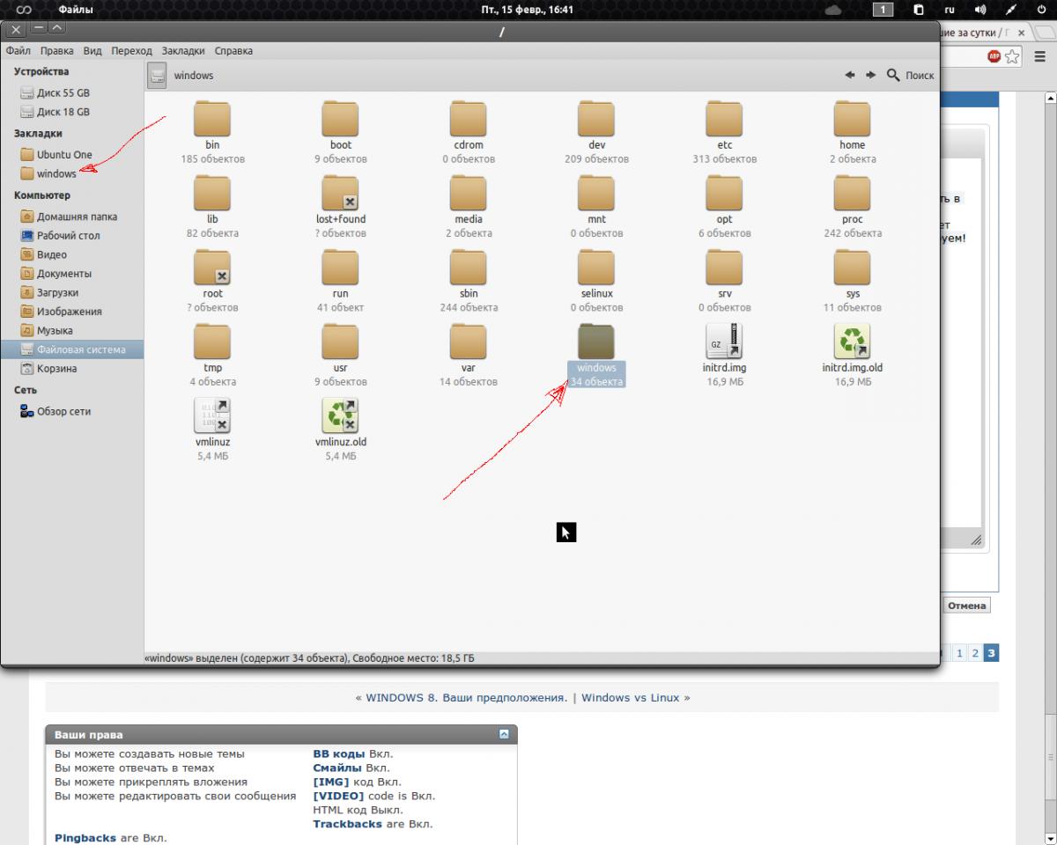Open the volume sound indicator
Viewport: 1057px width, 845px height.
pyautogui.click(x=980, y=10)
